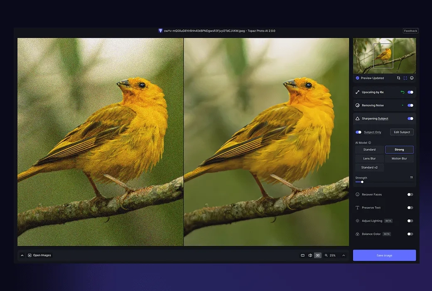Click the file name title text
The height and width of the screenshot is (291, 432).
tap(220, 31)
